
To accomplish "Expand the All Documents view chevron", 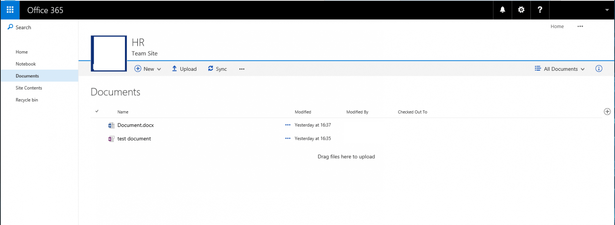I will 583,69.
